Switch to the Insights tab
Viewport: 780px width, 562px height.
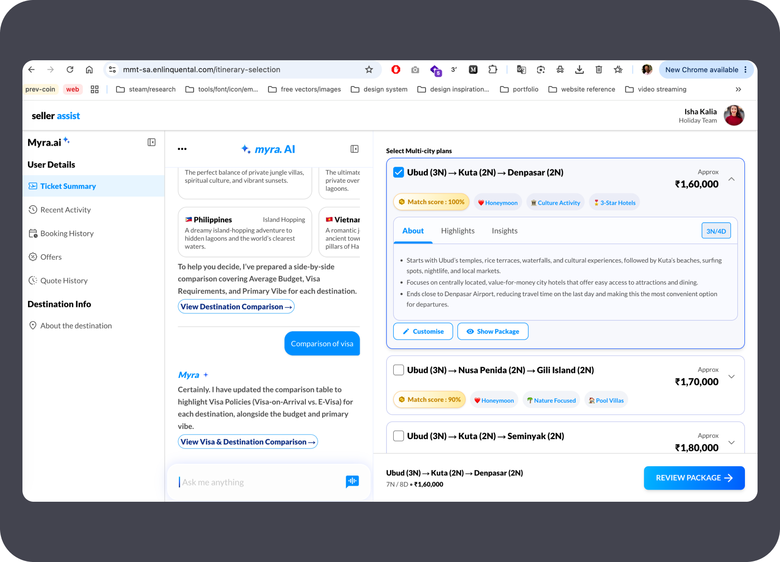(x=505, y=231)
